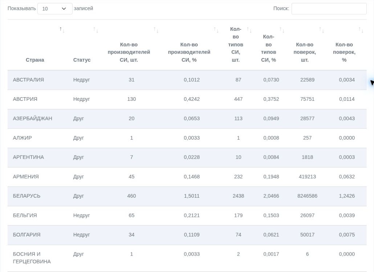This screenshot has height=272, width=374.
Task: Click the value 257 in the АЛЖИР row
Action: (307, 138)
